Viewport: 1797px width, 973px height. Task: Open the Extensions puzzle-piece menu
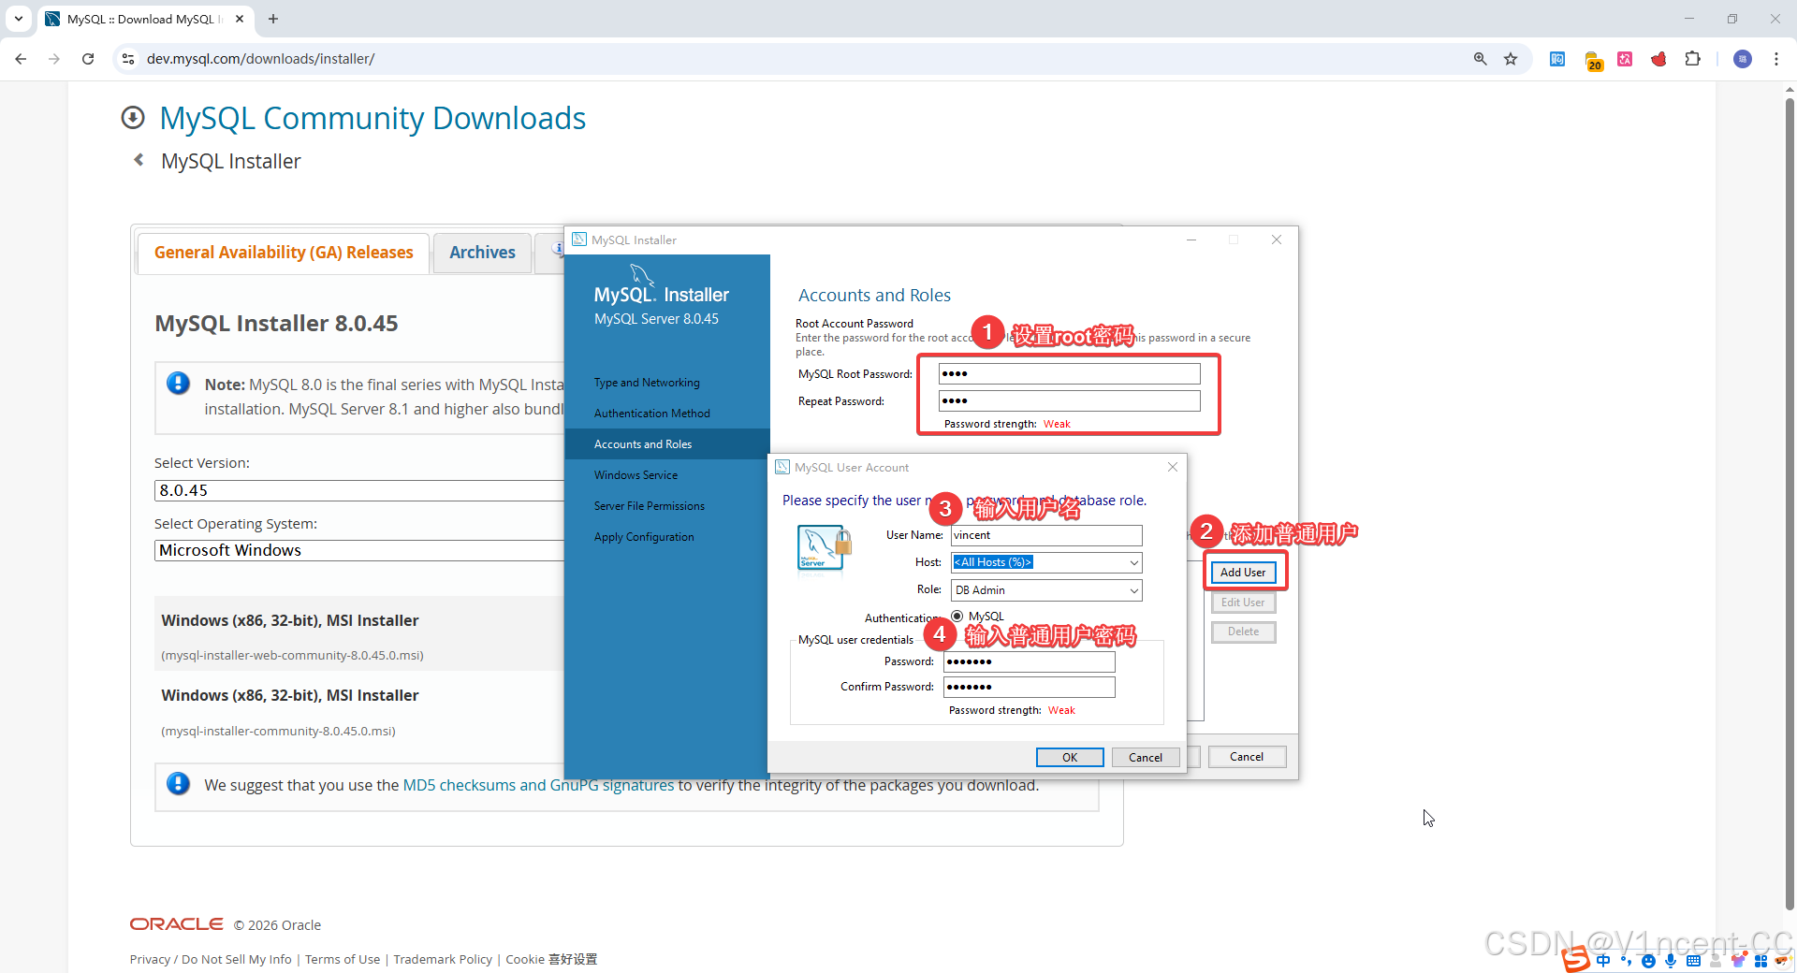(1692, 59)
